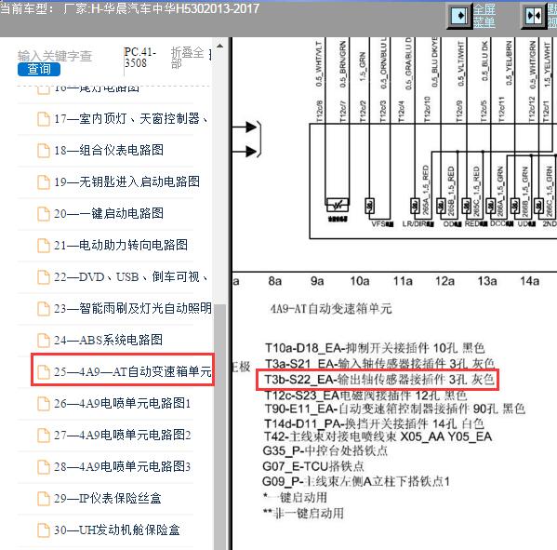Screen dimensions: 557x550
Task: Open 30—UH发动机舱保险盒
Action: [x=117, y=530]
